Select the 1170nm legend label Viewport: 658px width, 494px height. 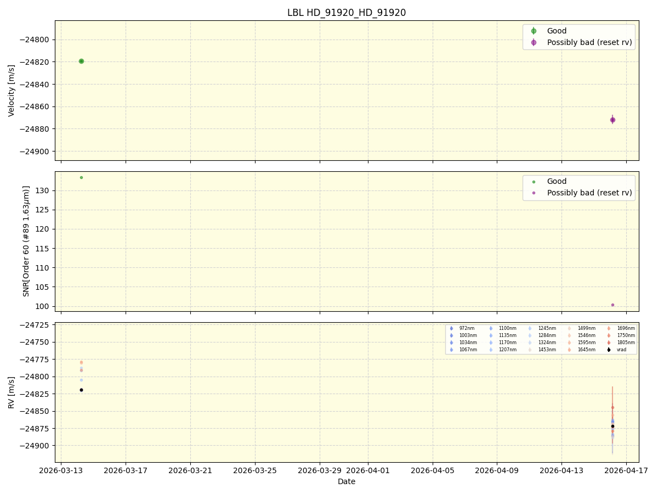click(x=507, y=343)
